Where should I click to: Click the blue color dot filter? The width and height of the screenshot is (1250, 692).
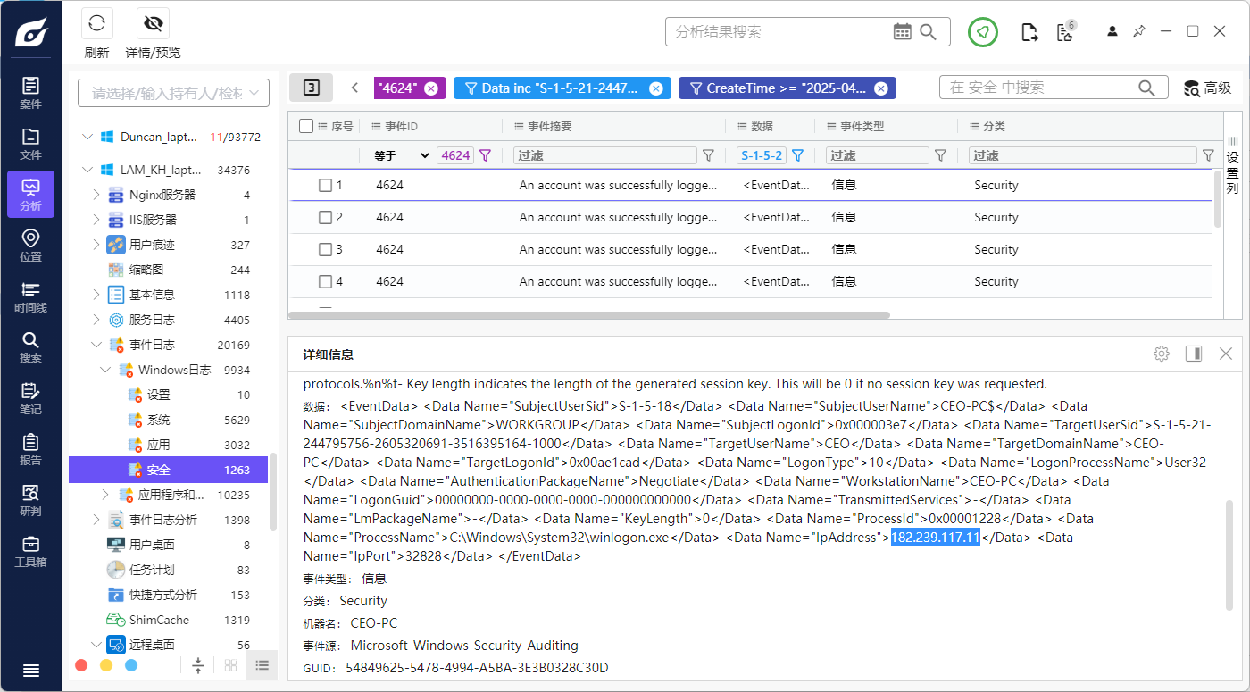[x=131, y=665]
